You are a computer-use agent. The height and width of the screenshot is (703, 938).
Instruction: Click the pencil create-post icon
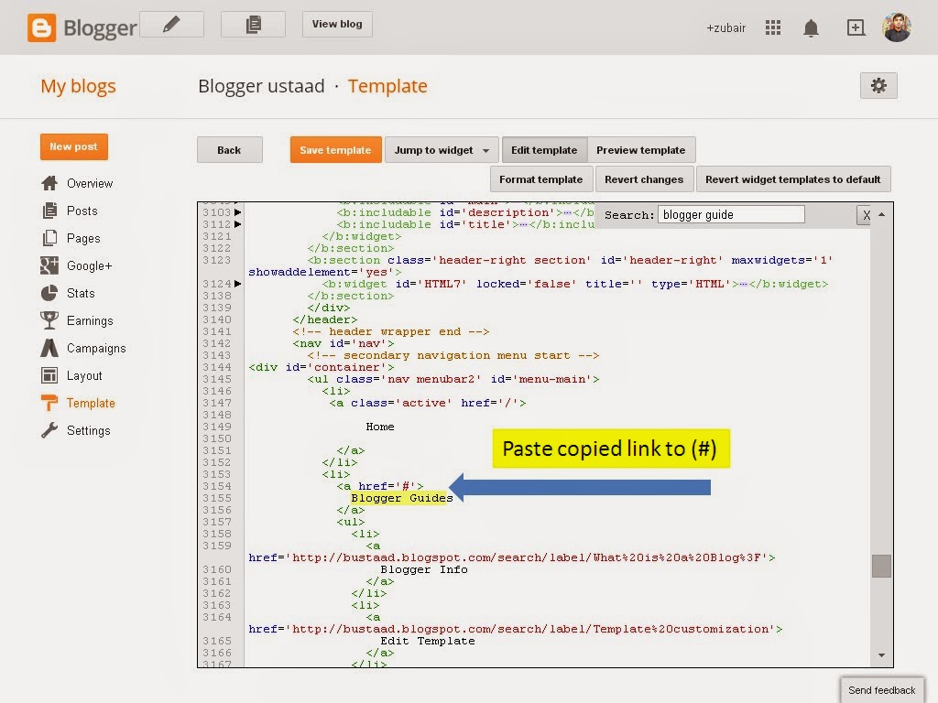171,25
